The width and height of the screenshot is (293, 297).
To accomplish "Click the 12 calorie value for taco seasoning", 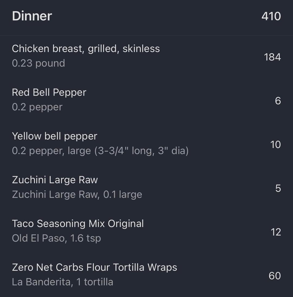I will [276, 232].
